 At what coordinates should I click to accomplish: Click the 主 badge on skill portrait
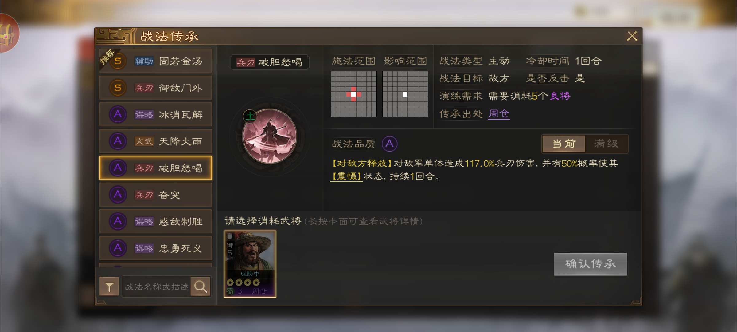(250, 116)
